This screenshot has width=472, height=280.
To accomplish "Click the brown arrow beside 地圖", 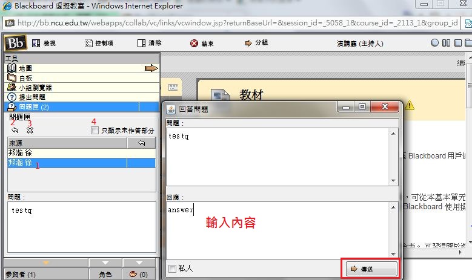I will click(x=151, y=68).
